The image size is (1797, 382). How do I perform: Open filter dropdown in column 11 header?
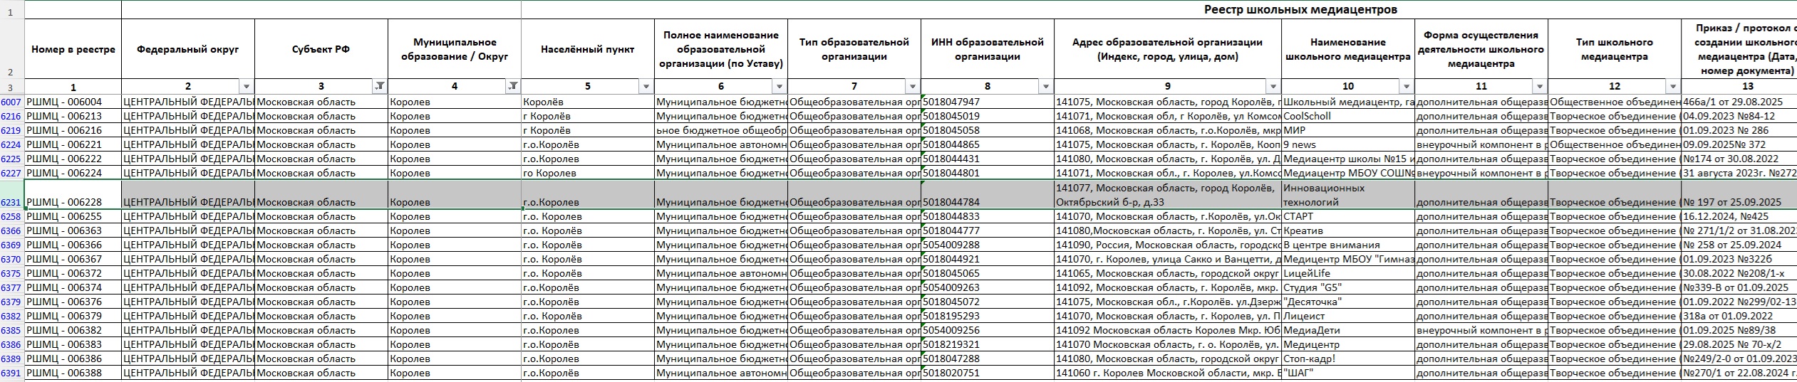tap(1540, 87)
